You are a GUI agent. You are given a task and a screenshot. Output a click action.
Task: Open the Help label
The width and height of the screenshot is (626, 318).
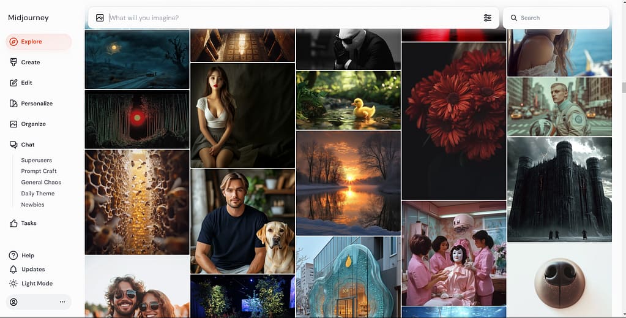[x=28, y=256]
